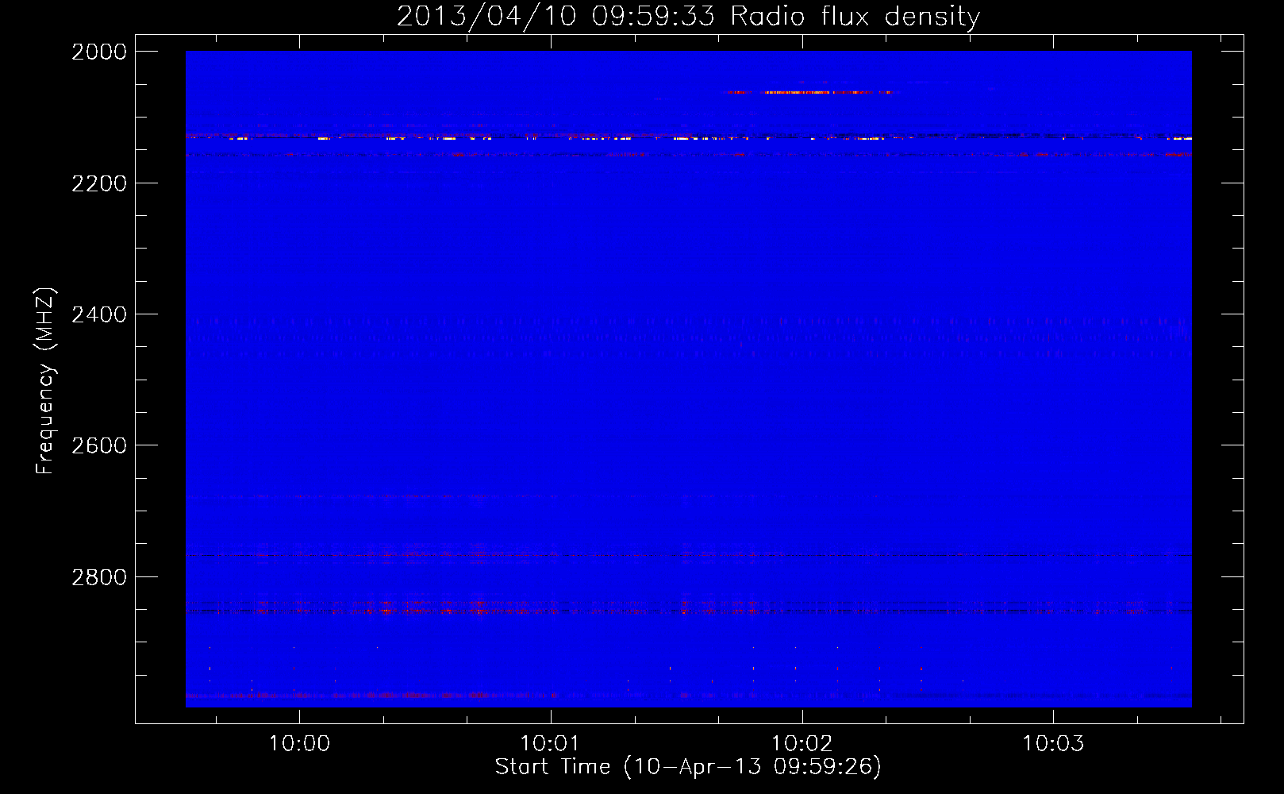Click the 10:03 time tick label
Viewport: 1284px width, 794px height.
[1053, 744]
